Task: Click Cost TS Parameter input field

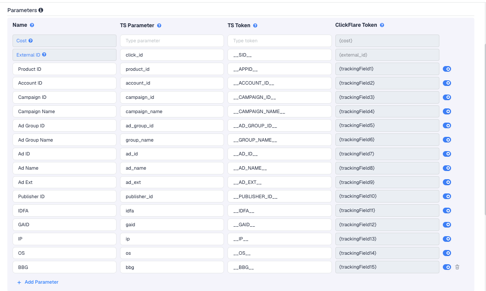Action: [x=172, y=41]
